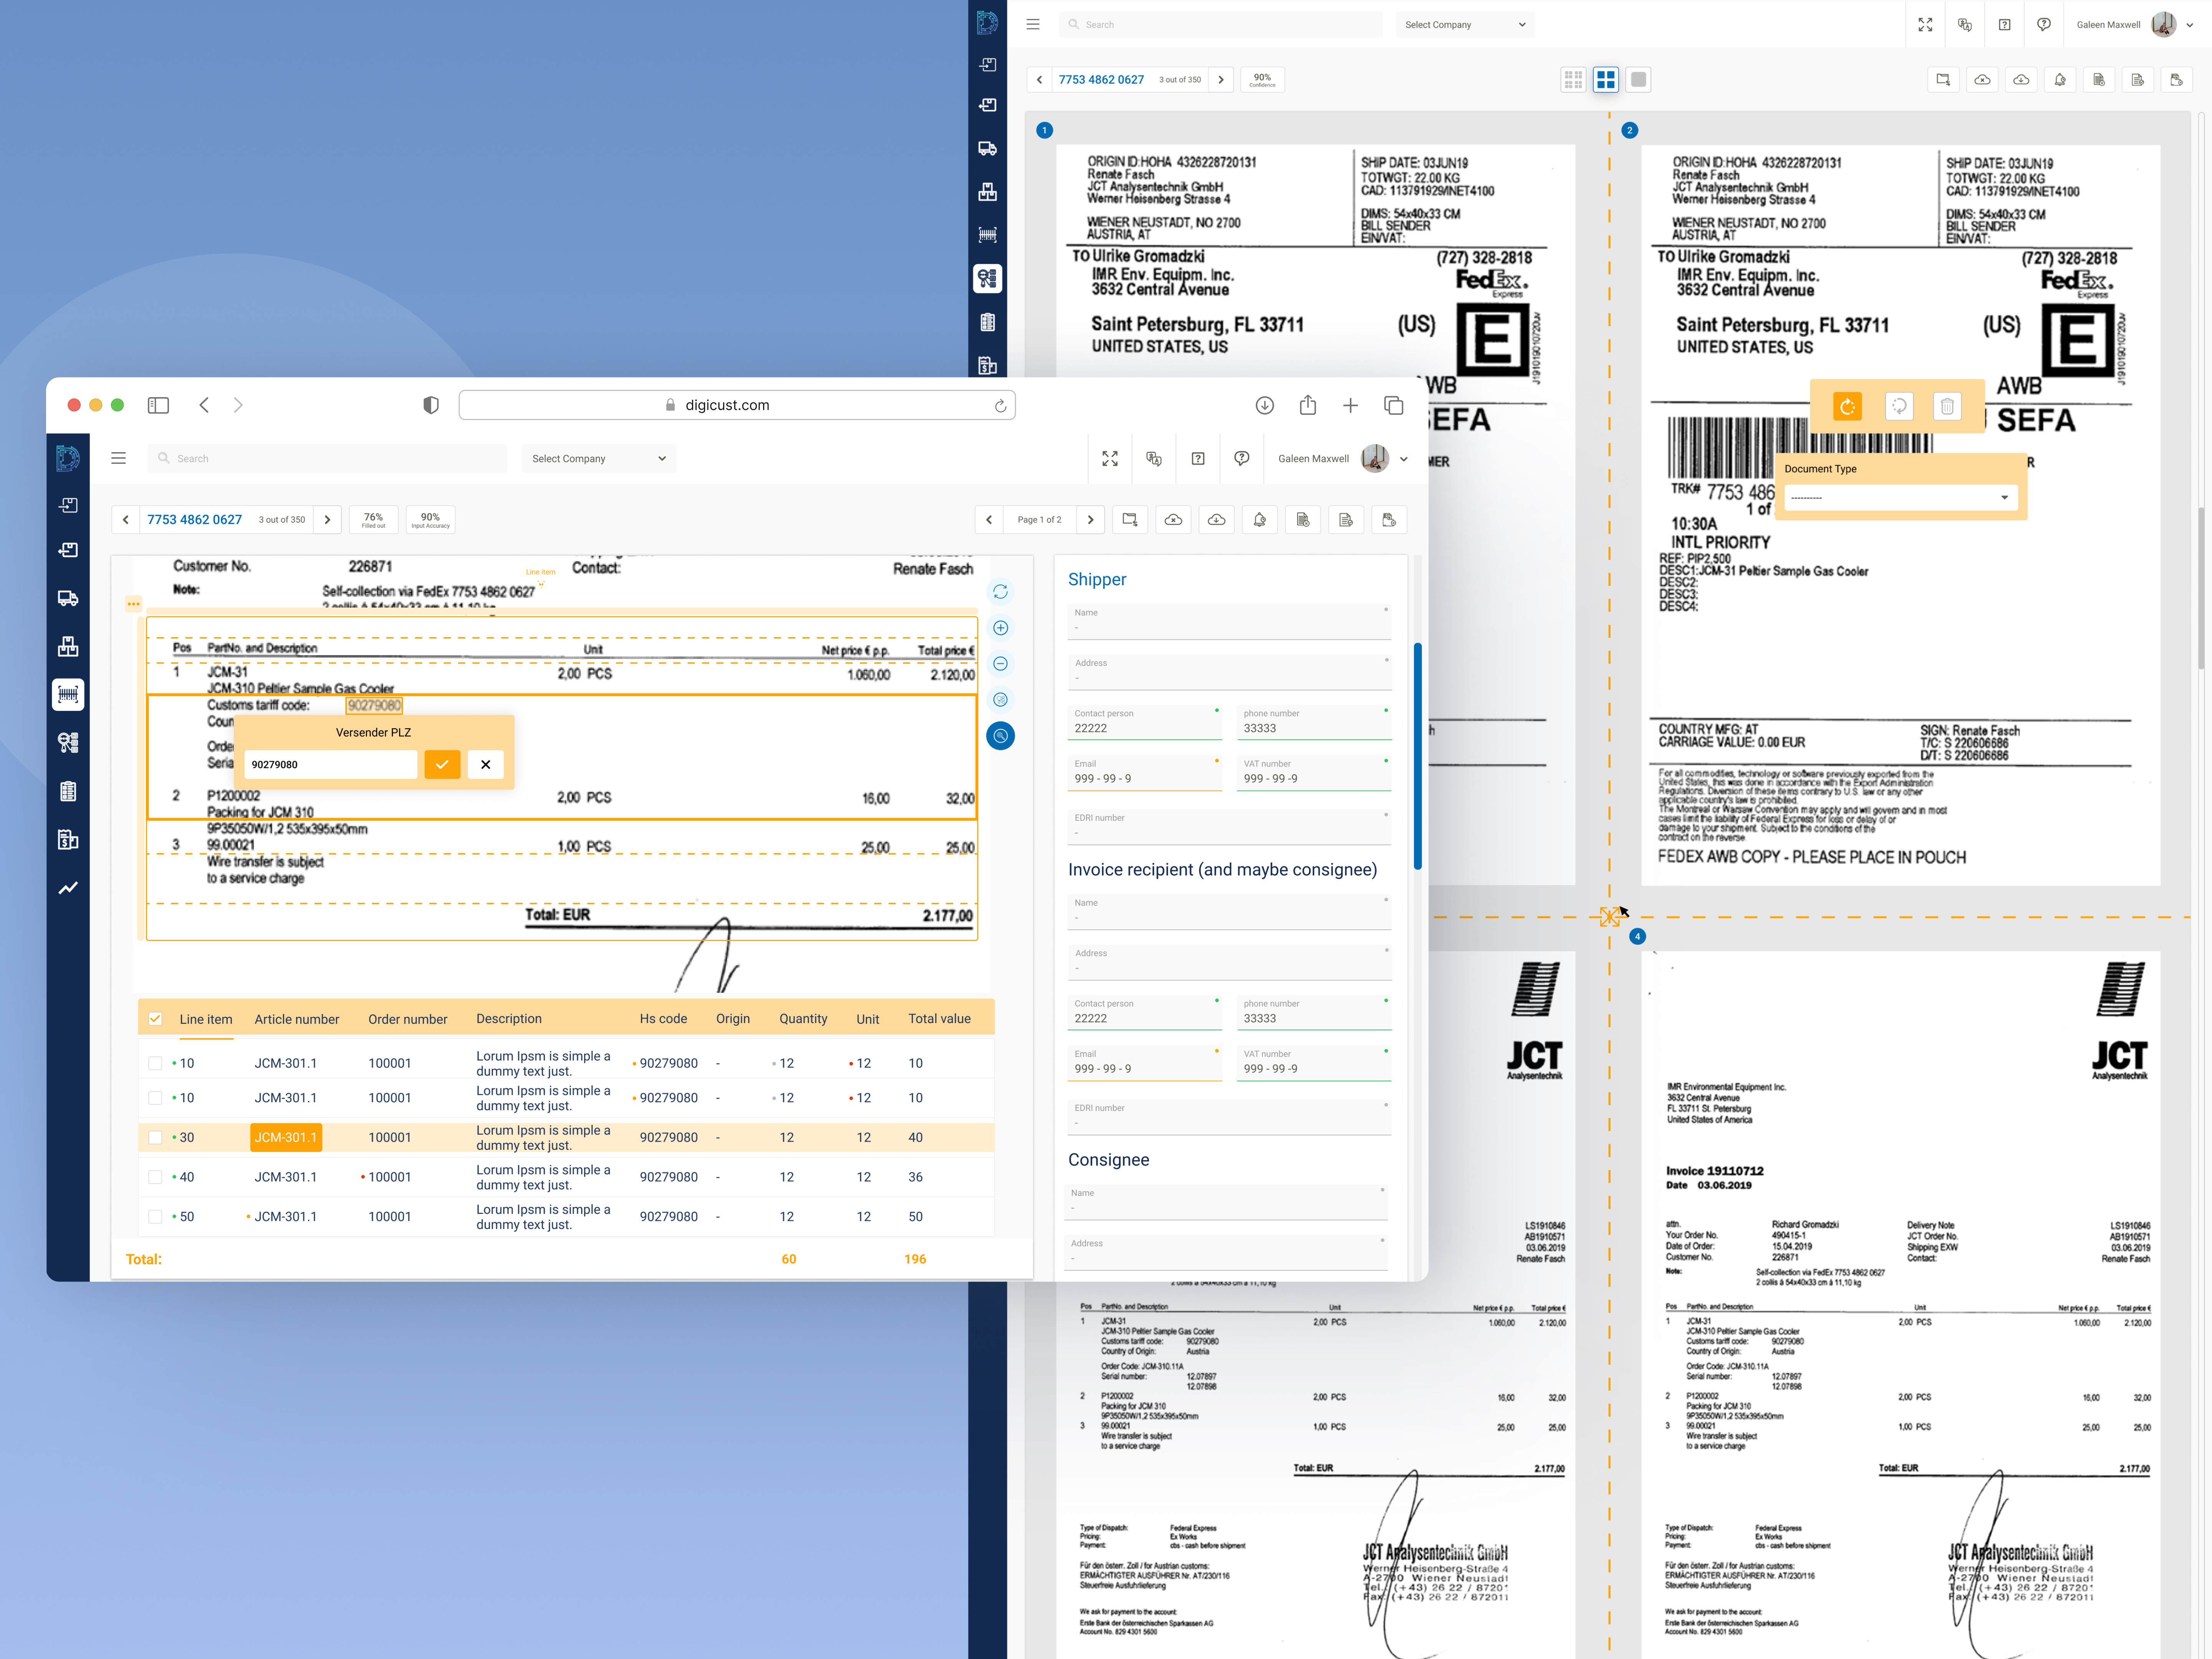Click next document chevron in background window
Image resolution: width=2212 pixels, height=1659 pixels.
1221,80
